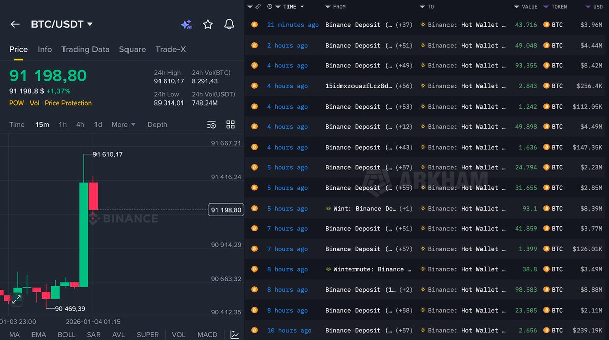Open the 2 hours ago transaction link
The height and width of the screenshot is (340, 609).
pos(287,45)
